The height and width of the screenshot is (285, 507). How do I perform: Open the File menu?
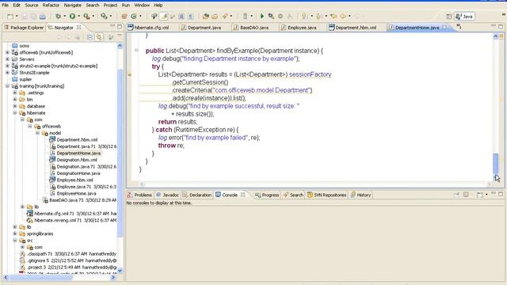point(6,6)
